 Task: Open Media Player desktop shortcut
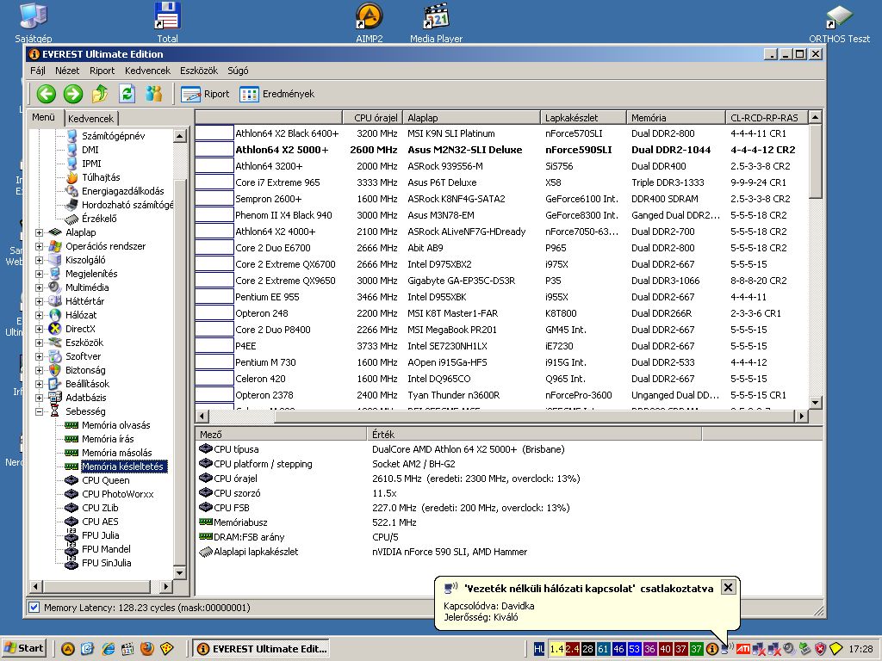tap(437, 22)
